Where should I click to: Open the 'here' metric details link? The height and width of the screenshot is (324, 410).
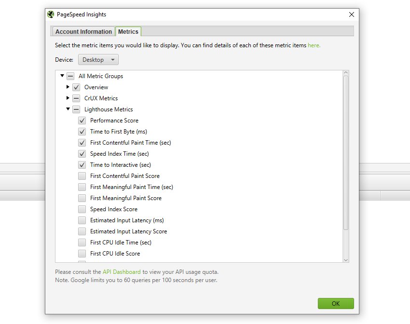point(314,45)
